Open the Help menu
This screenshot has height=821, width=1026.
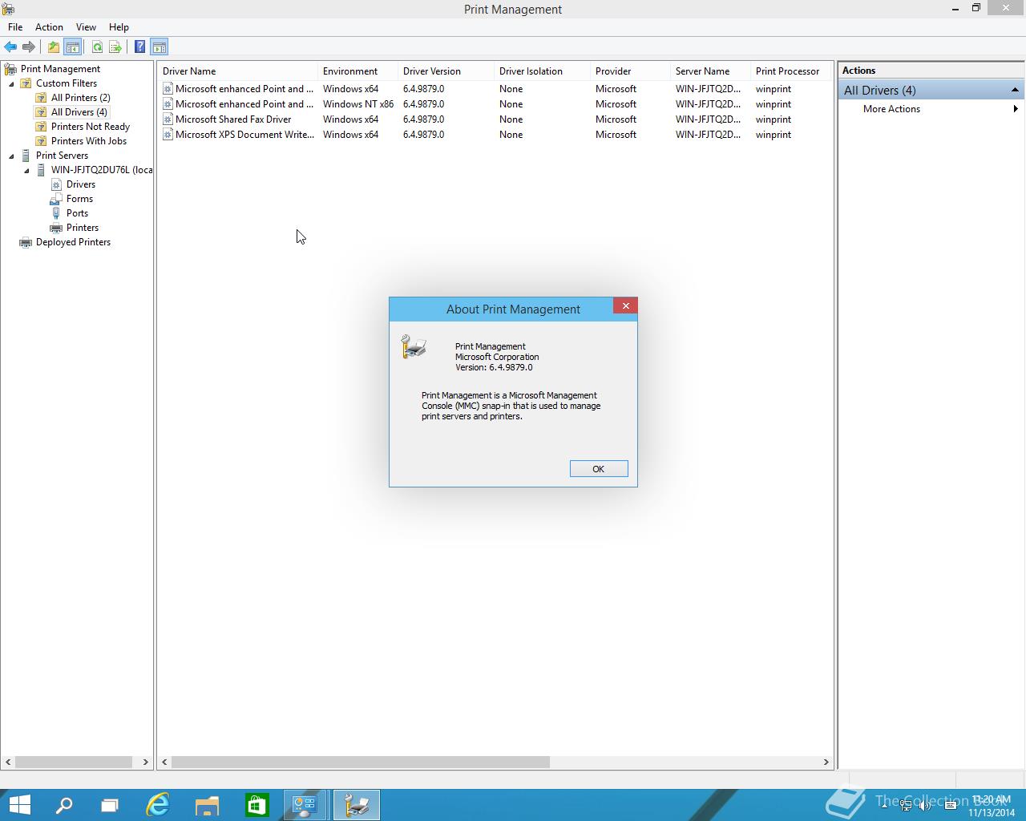[x=119, y=27]
